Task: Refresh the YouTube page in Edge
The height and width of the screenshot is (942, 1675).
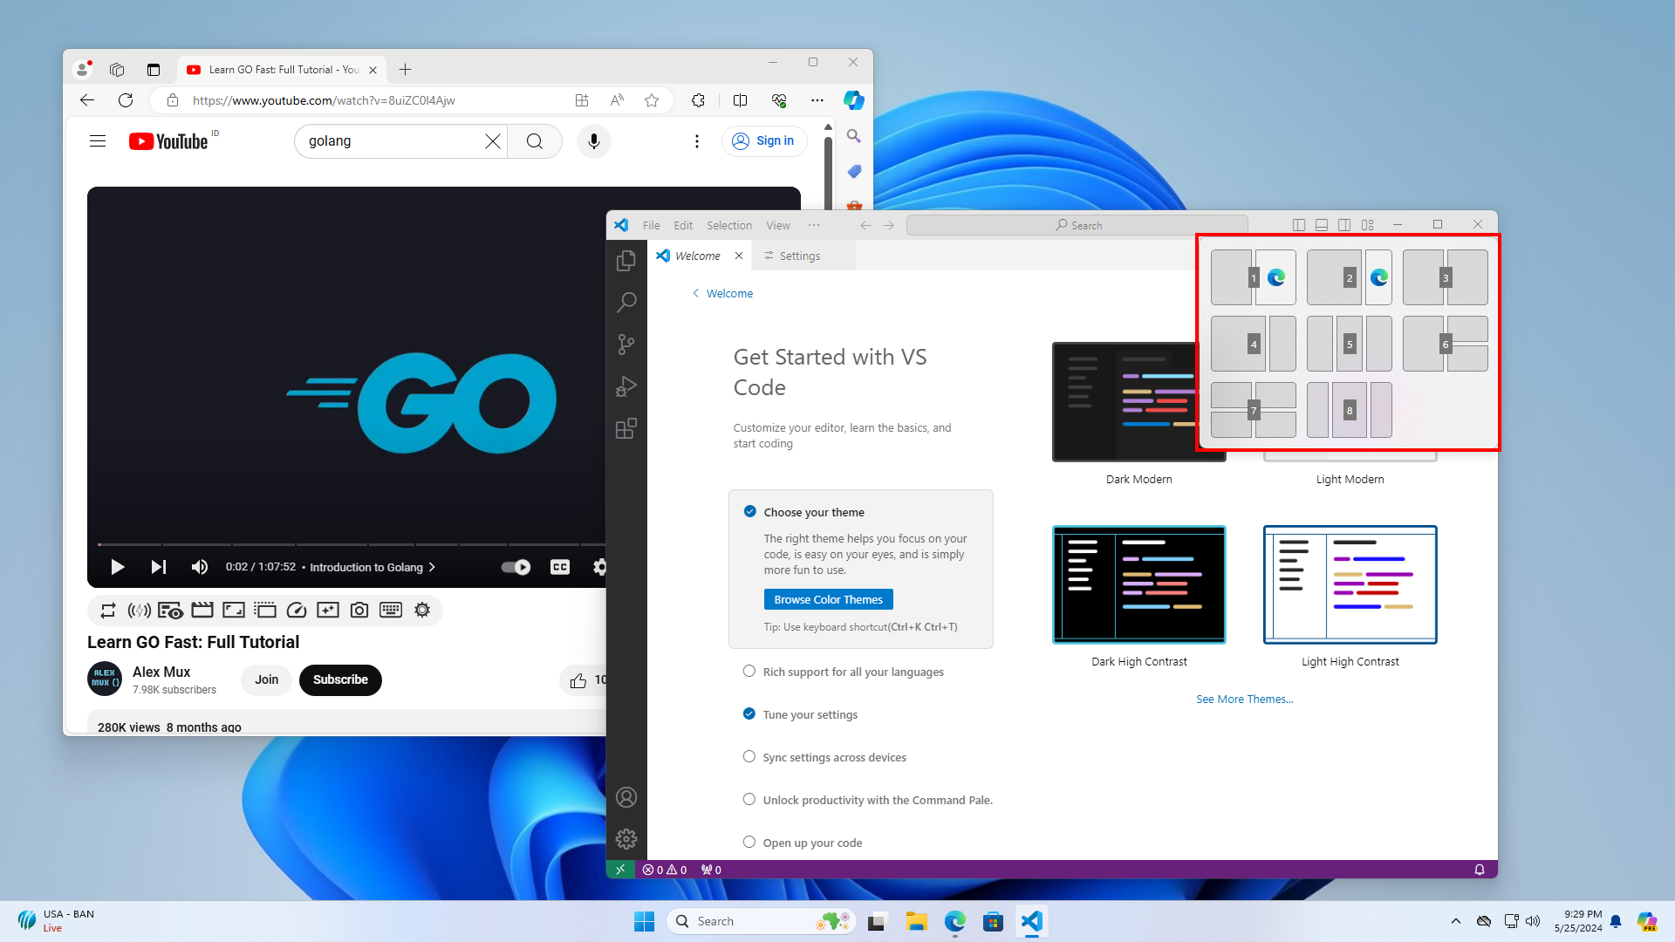Action: [126, 100]
